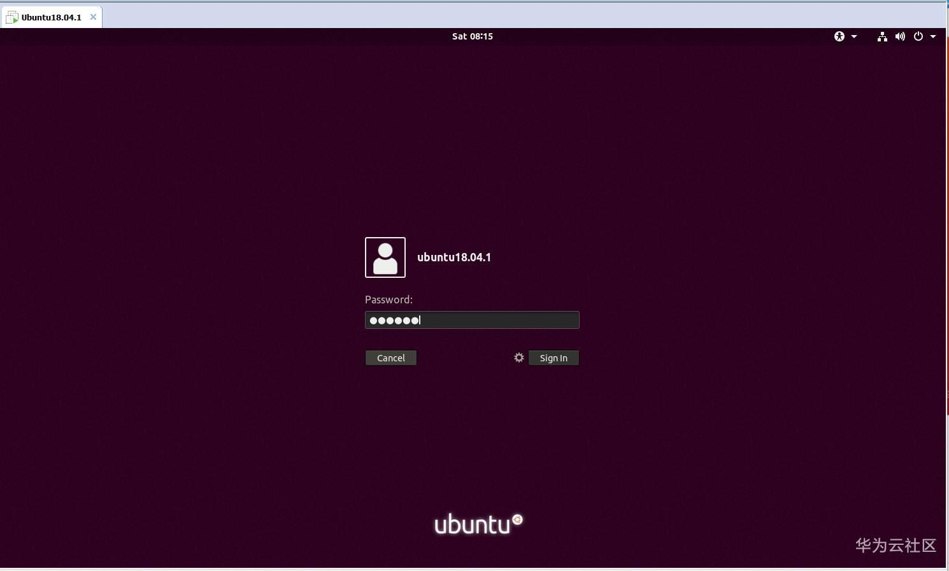Click the Cancel button
949x571 pixels.
pyautogui.click(x=391, y=358)
